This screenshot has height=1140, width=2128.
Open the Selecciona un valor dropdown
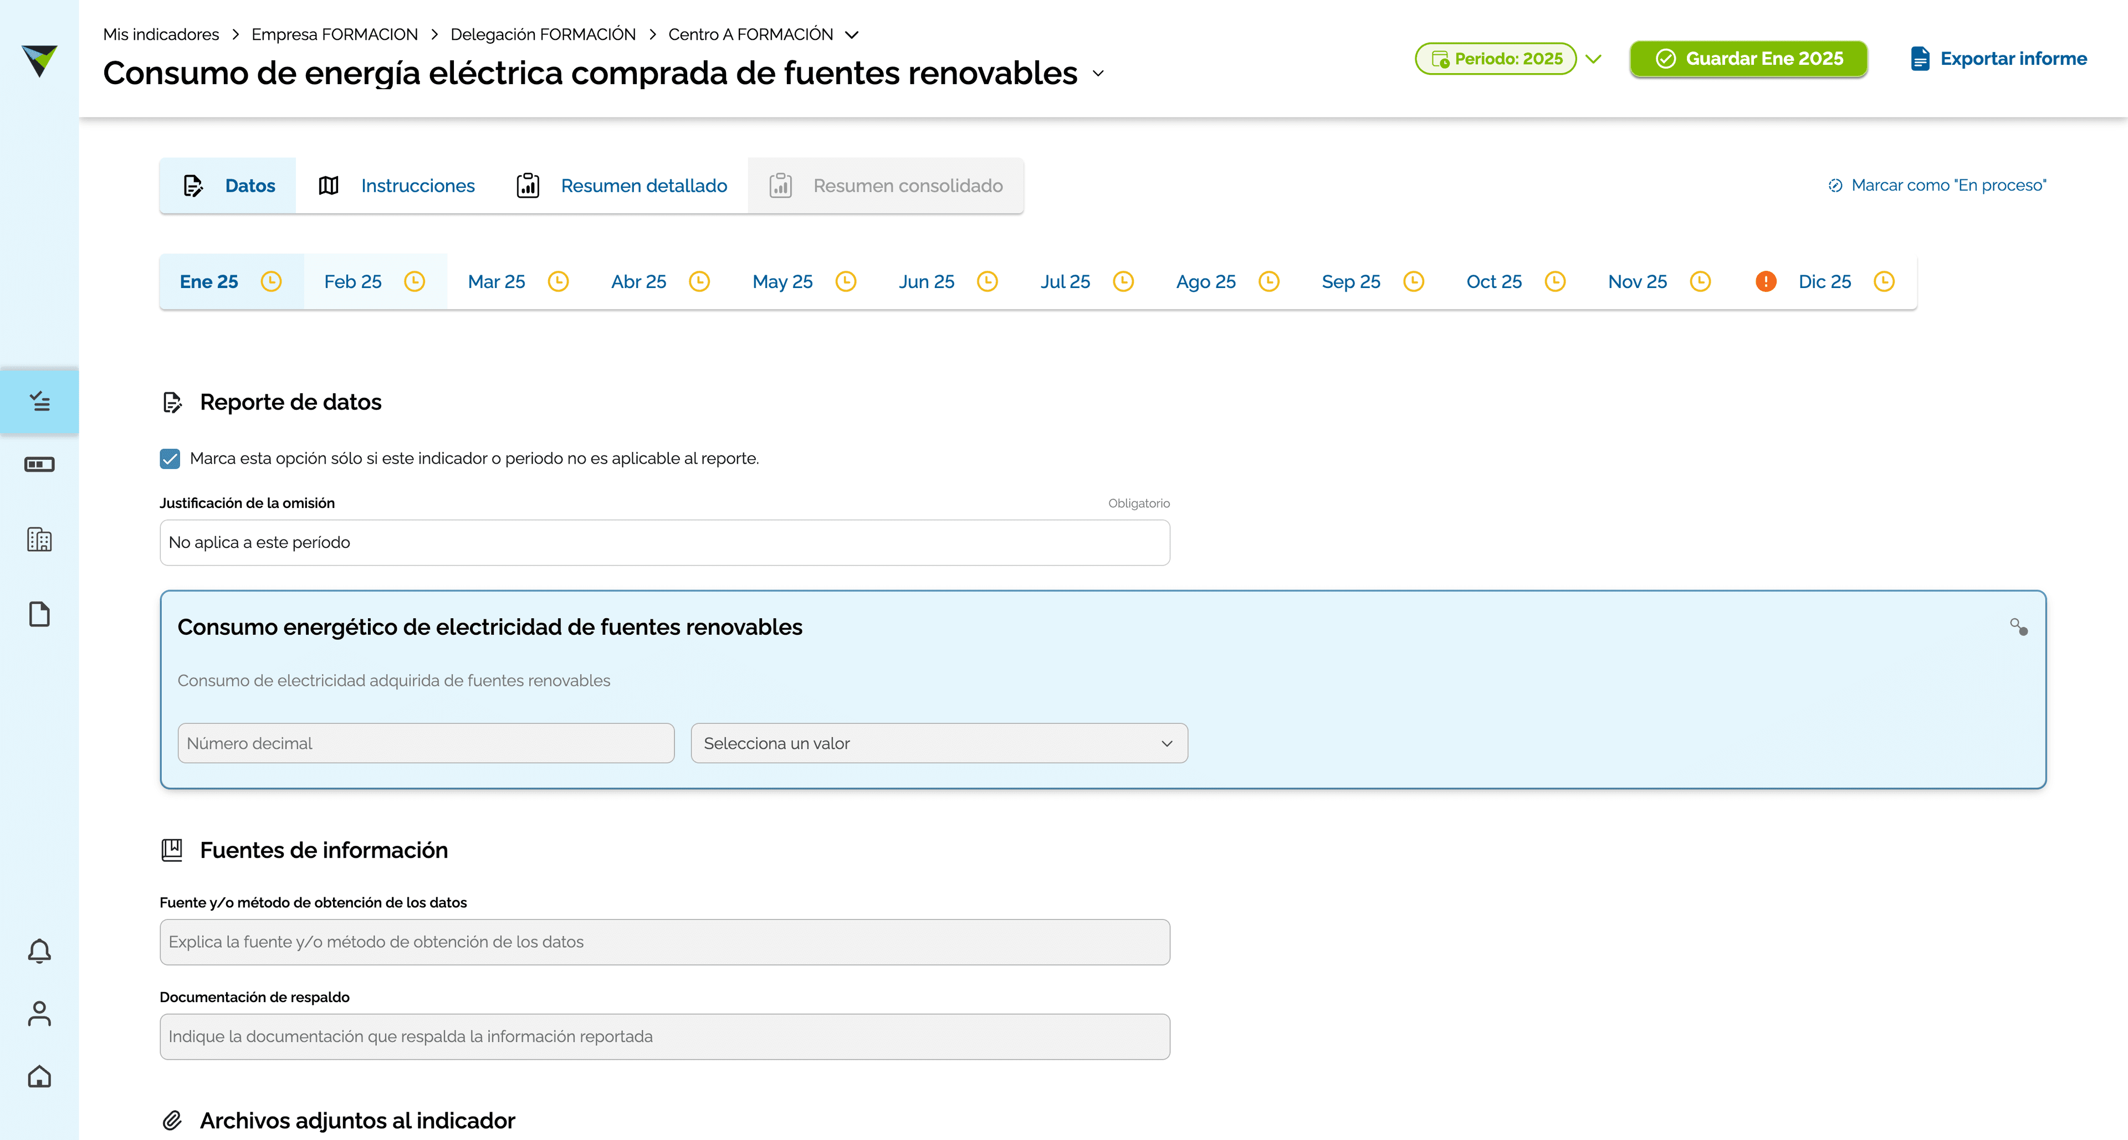tap(939, 743)
